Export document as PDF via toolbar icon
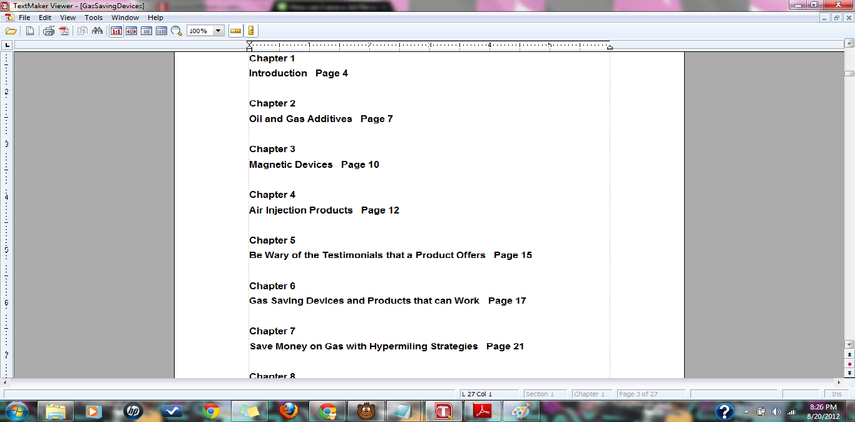 click(64, 31)
